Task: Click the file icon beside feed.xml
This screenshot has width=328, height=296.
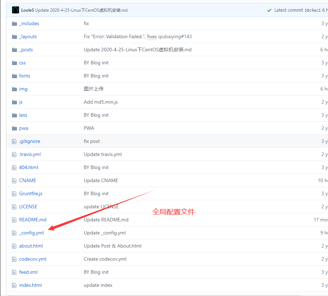Action: click(14, 272)
